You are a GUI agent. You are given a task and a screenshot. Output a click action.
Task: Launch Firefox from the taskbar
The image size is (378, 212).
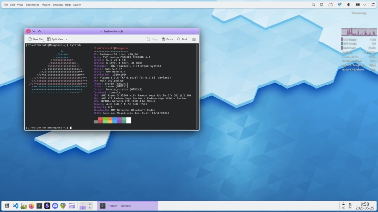click(31, 206)
